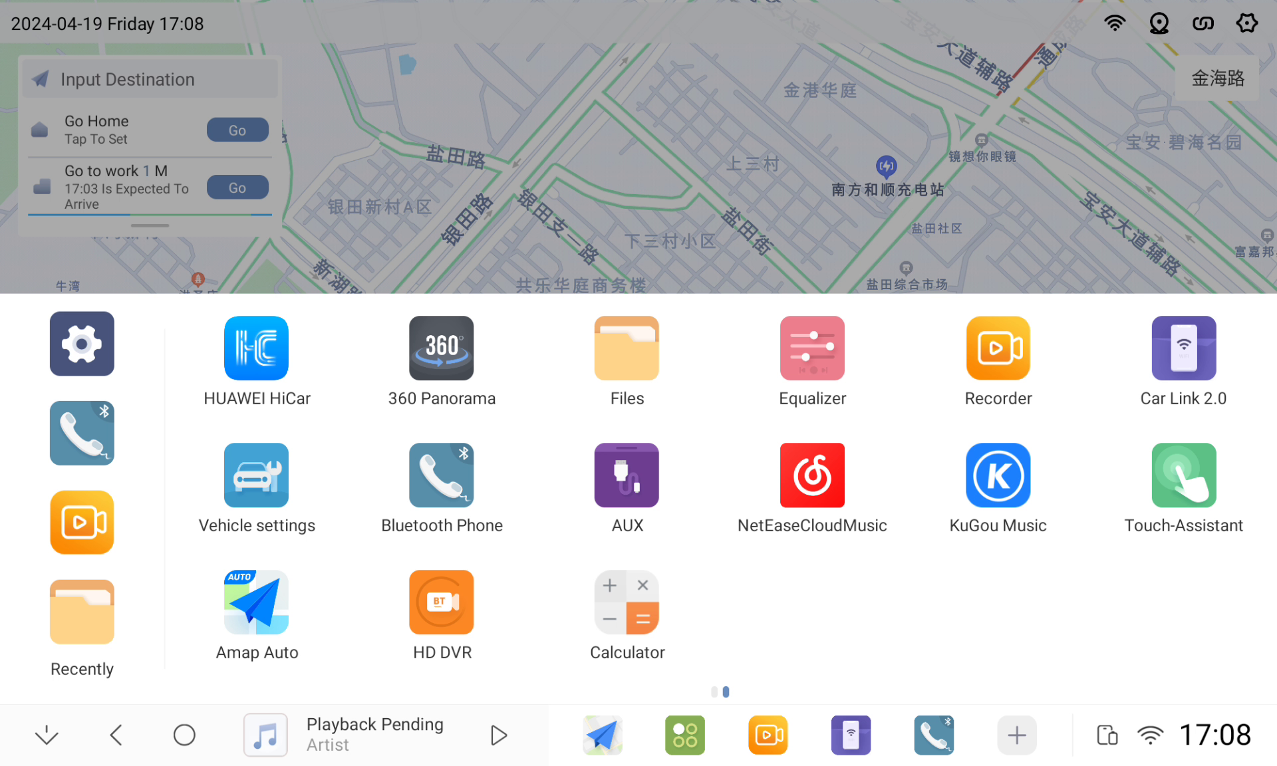Collapse bar with the down arrow
Viewport: 1277px width, 766px height.
click(47, 735)
